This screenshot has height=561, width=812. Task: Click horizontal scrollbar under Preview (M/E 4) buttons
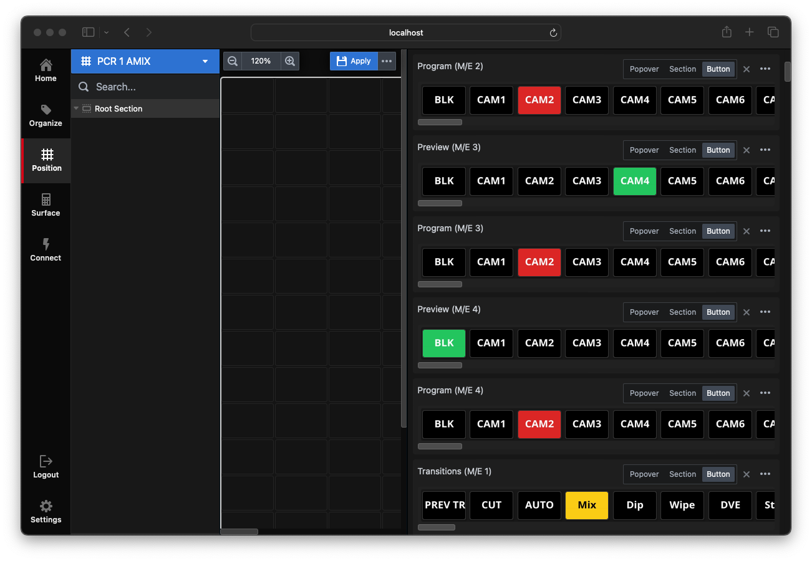point(440,365)
